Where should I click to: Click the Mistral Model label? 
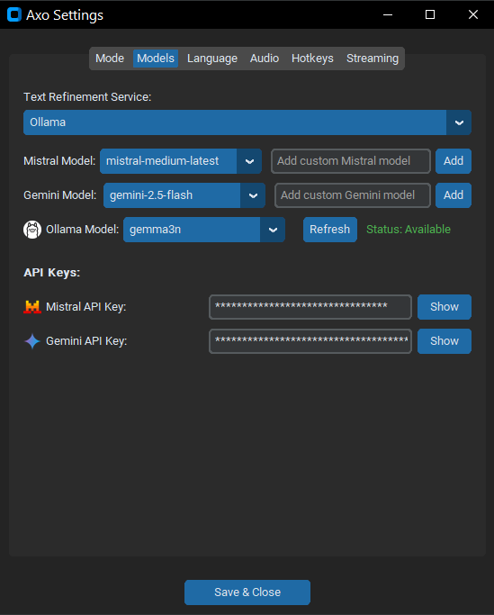click(x=59, y=161)
